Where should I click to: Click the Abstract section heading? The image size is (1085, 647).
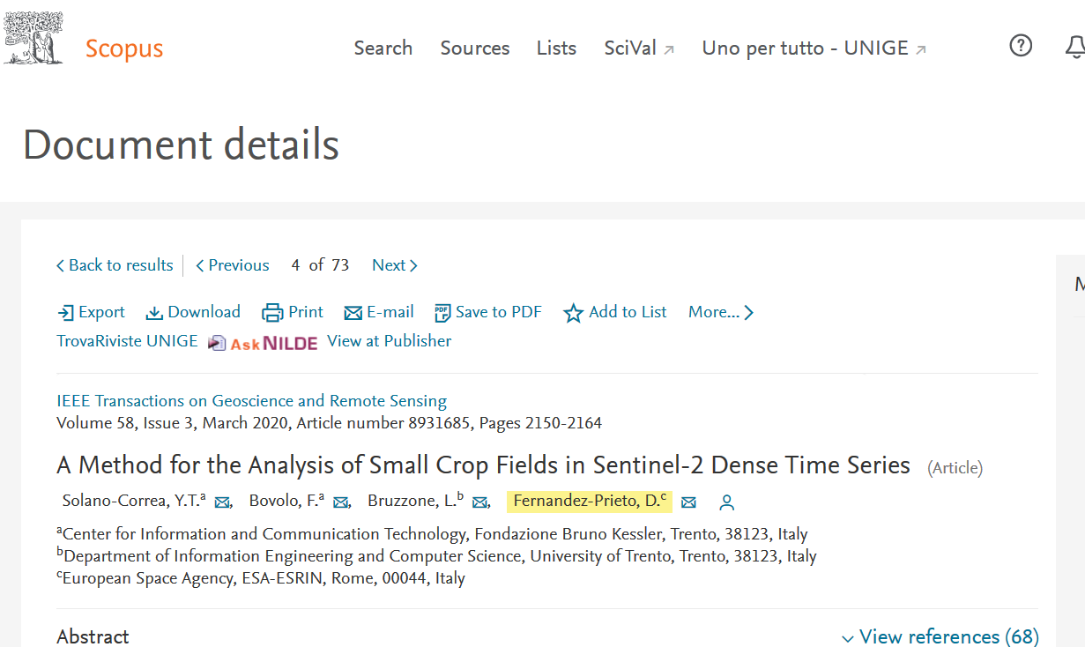pos(93,636)
